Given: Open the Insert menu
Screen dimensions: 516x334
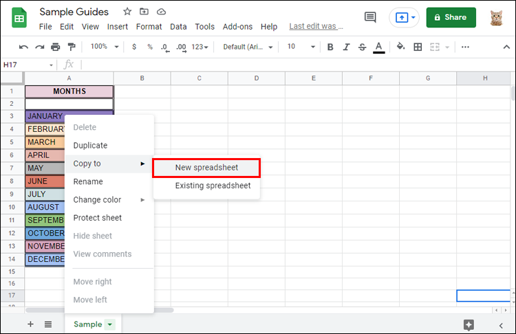Looking at the screenshot, I should [118, 27].
